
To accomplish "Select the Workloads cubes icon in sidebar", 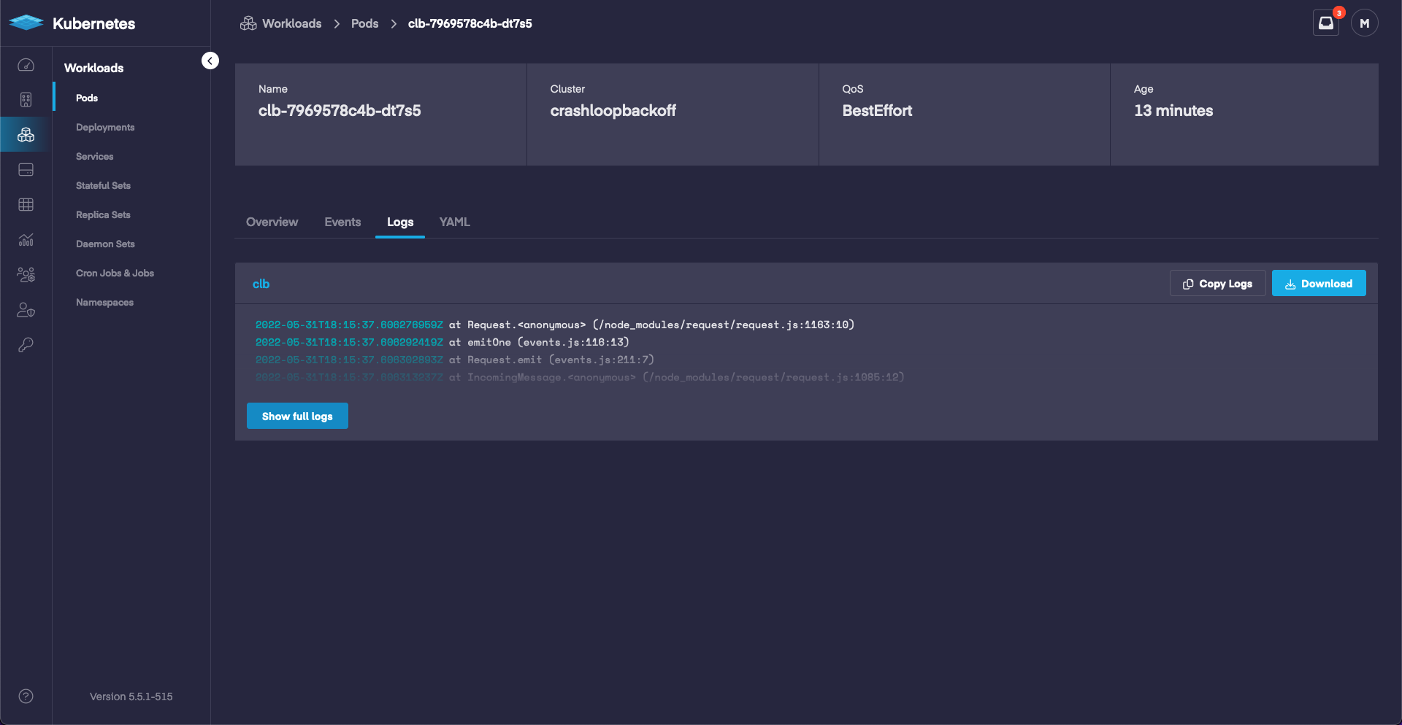I will (x=26, y=135).
